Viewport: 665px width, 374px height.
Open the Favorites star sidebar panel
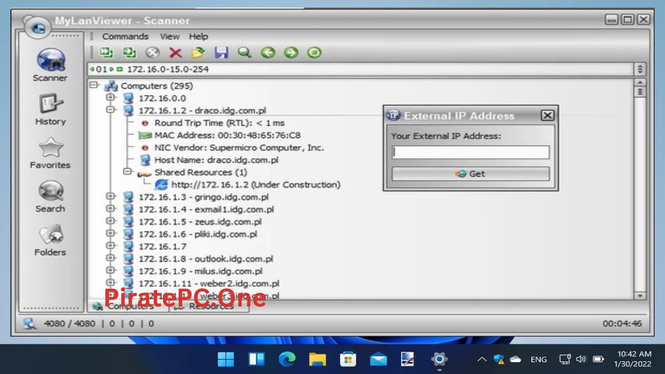(50, 154)
